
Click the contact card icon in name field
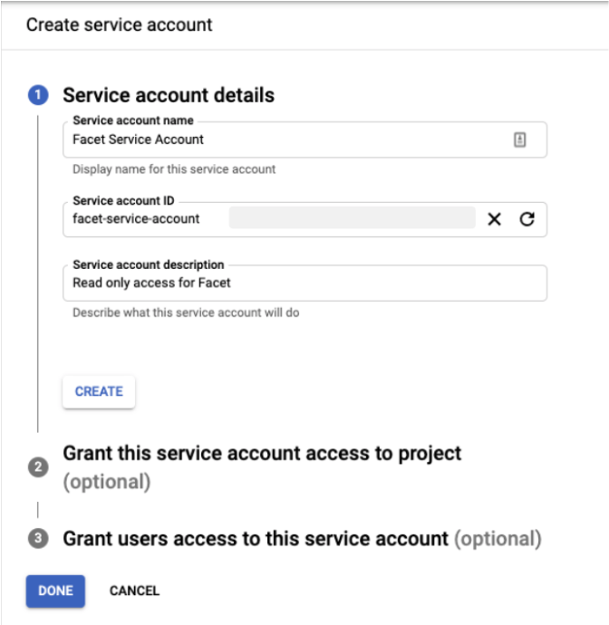click(519, 139)
